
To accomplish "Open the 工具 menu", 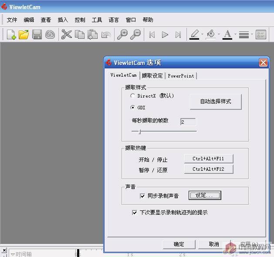I will [x=97, y=20].
